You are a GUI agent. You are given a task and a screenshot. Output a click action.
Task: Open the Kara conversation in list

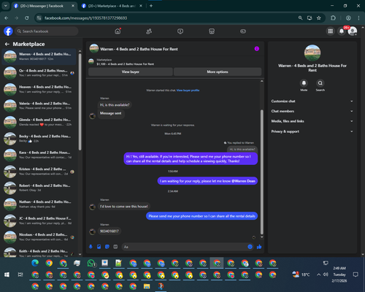tap(39, 155)
